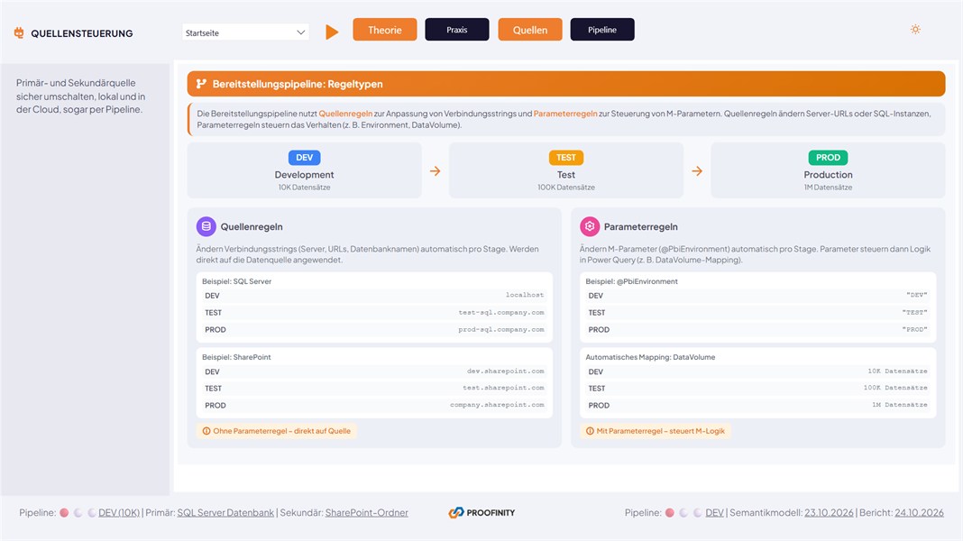
Task: Click the orange play arrow icon
Action: click(x=332, y=32)
